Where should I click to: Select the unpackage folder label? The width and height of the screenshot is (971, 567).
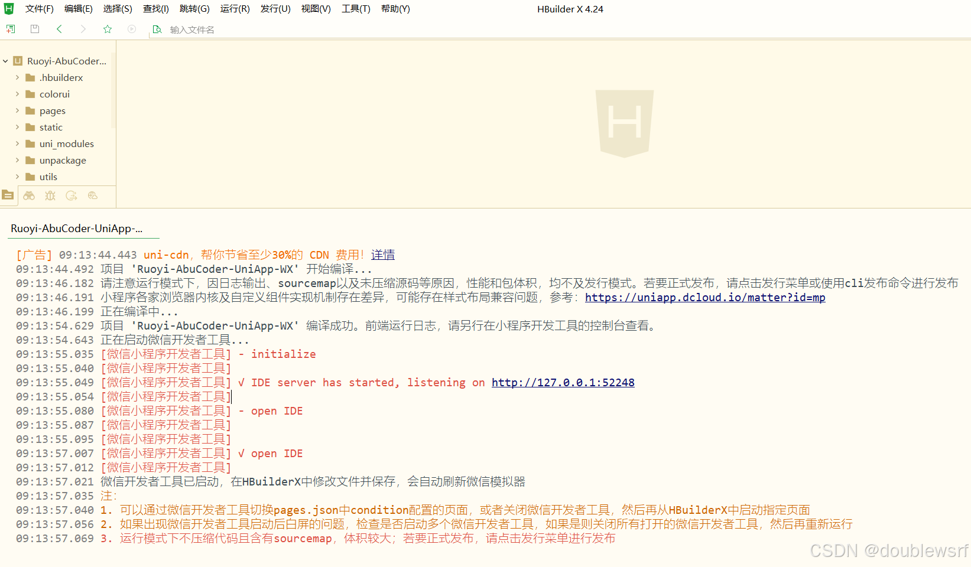pyautogui.click(x=63, y=160)
